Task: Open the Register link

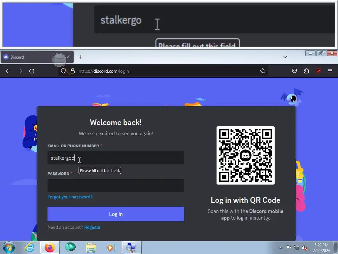Action: pyautogui.click(x=92, y=228)
